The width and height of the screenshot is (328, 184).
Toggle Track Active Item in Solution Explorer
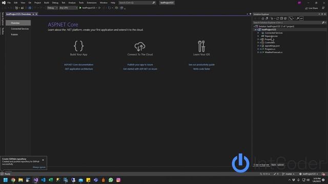click(291, 18)
